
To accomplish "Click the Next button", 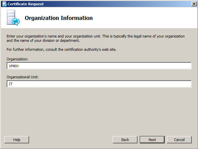I will pos(152,140).
